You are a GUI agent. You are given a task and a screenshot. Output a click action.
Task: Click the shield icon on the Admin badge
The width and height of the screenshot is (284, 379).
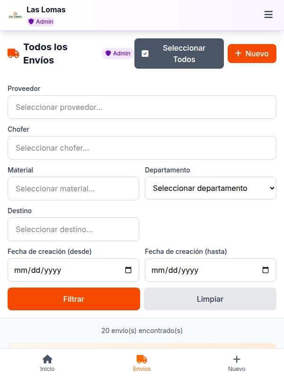pos(108,53)
